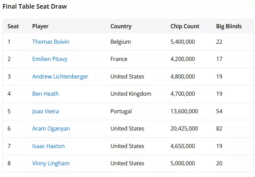Click the 20,425,000 chip count cell

pyautogui.click(x=184, y=128)
